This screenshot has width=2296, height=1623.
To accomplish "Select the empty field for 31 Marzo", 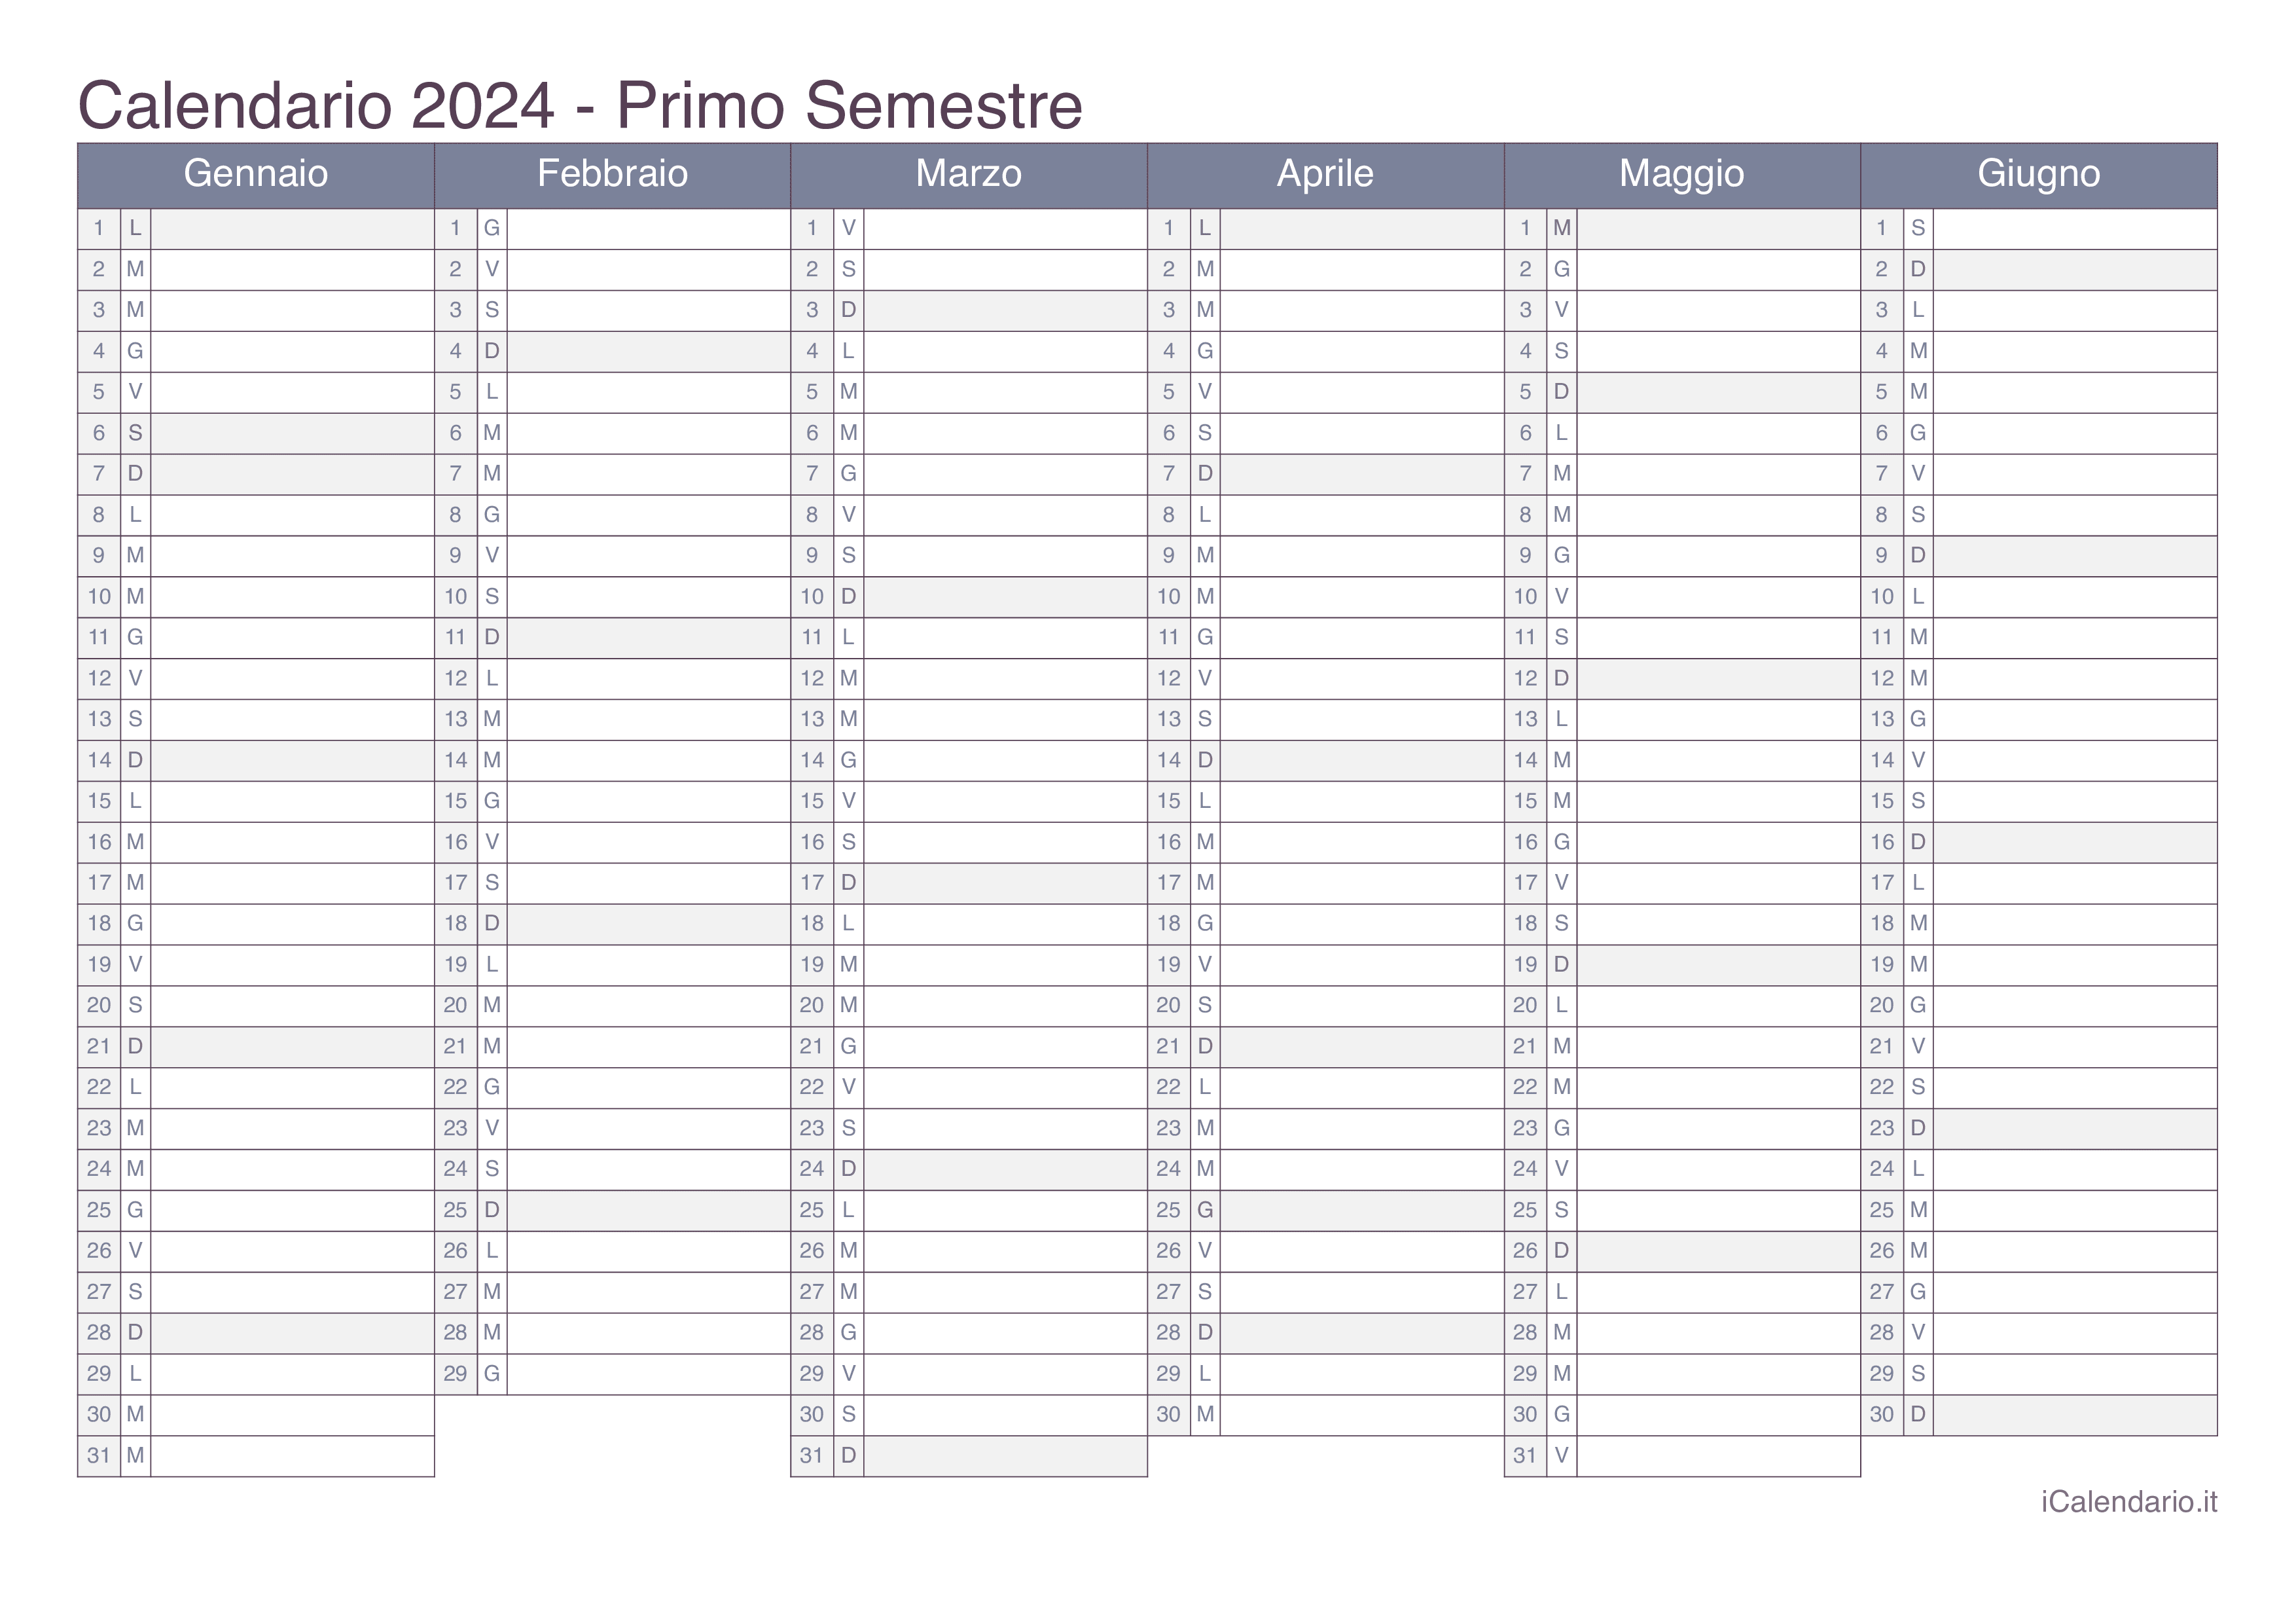I will click(1005, 1456).
